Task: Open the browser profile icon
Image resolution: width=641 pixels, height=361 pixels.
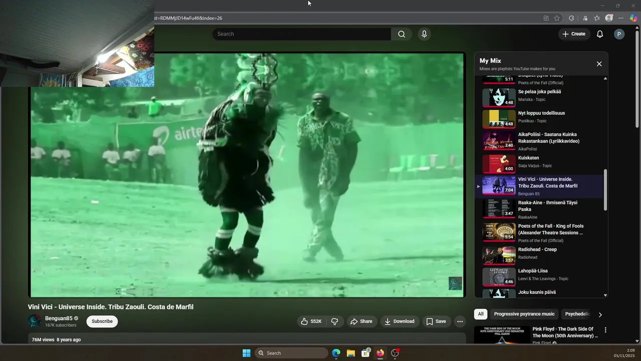Action: click(x=609, y=18)
